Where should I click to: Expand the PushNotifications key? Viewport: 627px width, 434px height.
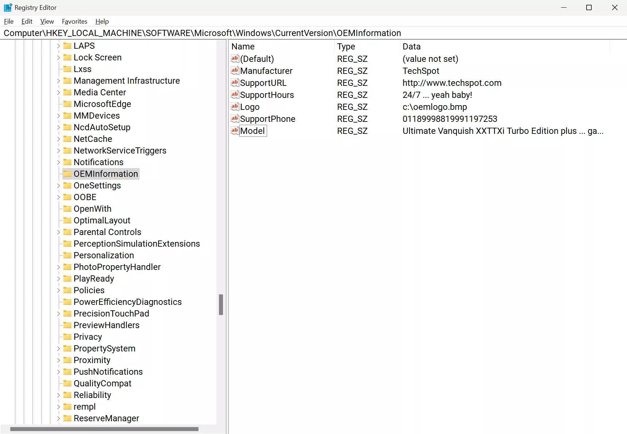[58, 372]
